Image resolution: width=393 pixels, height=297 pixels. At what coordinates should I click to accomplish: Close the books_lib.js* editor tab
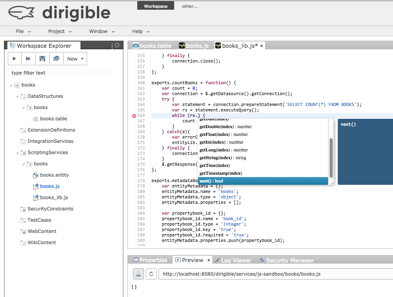tap(262, 46)
